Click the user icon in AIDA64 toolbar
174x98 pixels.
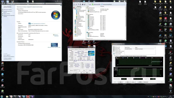tap(83, 4)
